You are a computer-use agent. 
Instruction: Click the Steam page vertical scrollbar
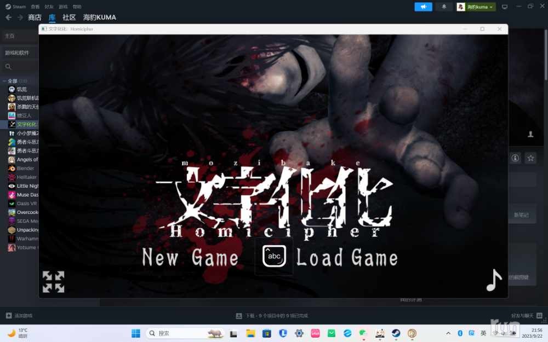pos(546,54)
